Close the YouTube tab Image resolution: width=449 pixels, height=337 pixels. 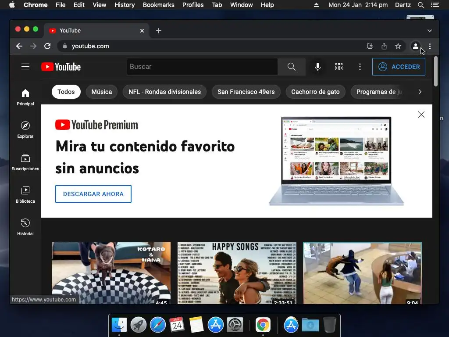click(142, 31)
